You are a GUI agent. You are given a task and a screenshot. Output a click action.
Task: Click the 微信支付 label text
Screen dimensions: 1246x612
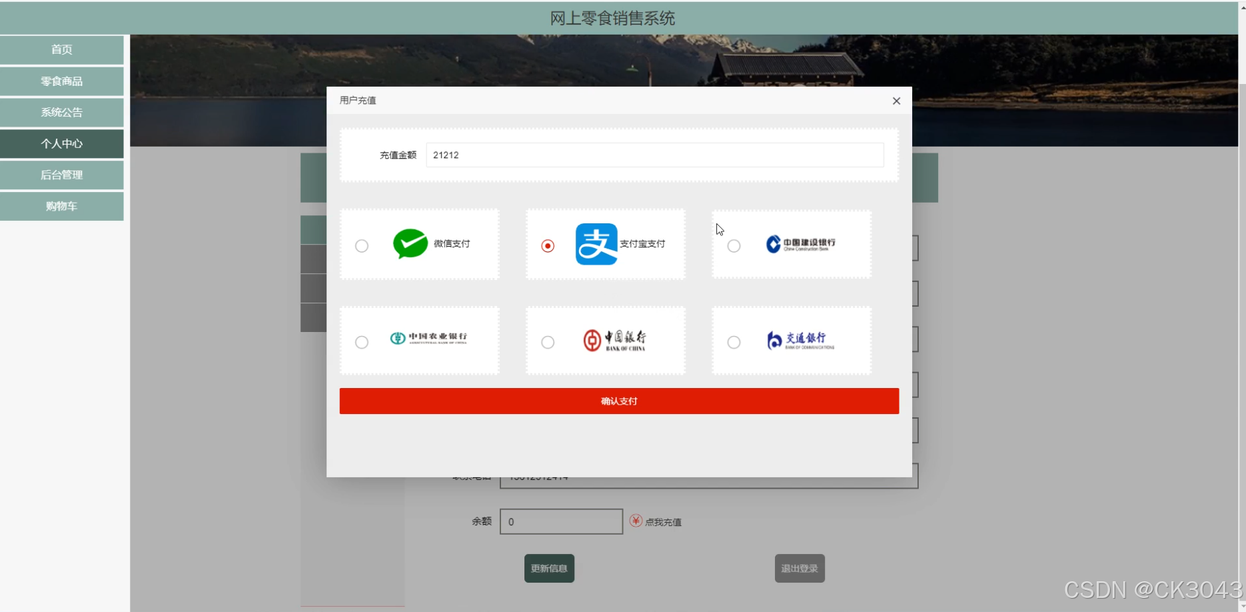452,243
